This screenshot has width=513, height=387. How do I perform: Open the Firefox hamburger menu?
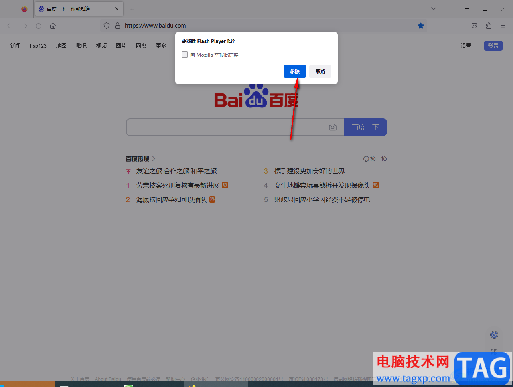[503, 26]
